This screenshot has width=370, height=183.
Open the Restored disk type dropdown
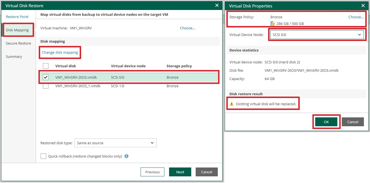[115, 143]
